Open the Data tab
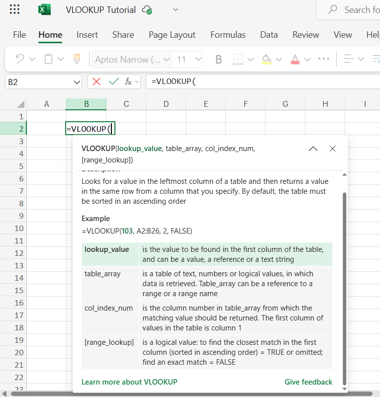Viewport: 380px width, 397px height. (269, 35)
